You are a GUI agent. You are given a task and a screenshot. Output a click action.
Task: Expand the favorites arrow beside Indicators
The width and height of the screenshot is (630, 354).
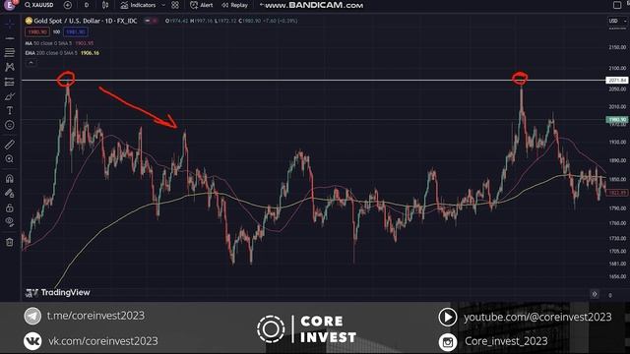click(163, 5)
